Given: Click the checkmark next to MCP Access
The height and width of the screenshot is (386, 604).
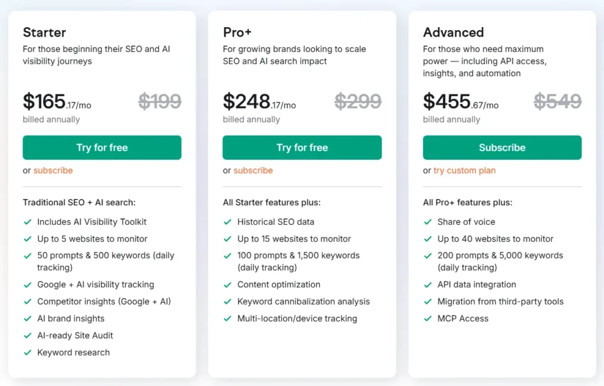Looking at the screenshot, I should pos(427,319).
